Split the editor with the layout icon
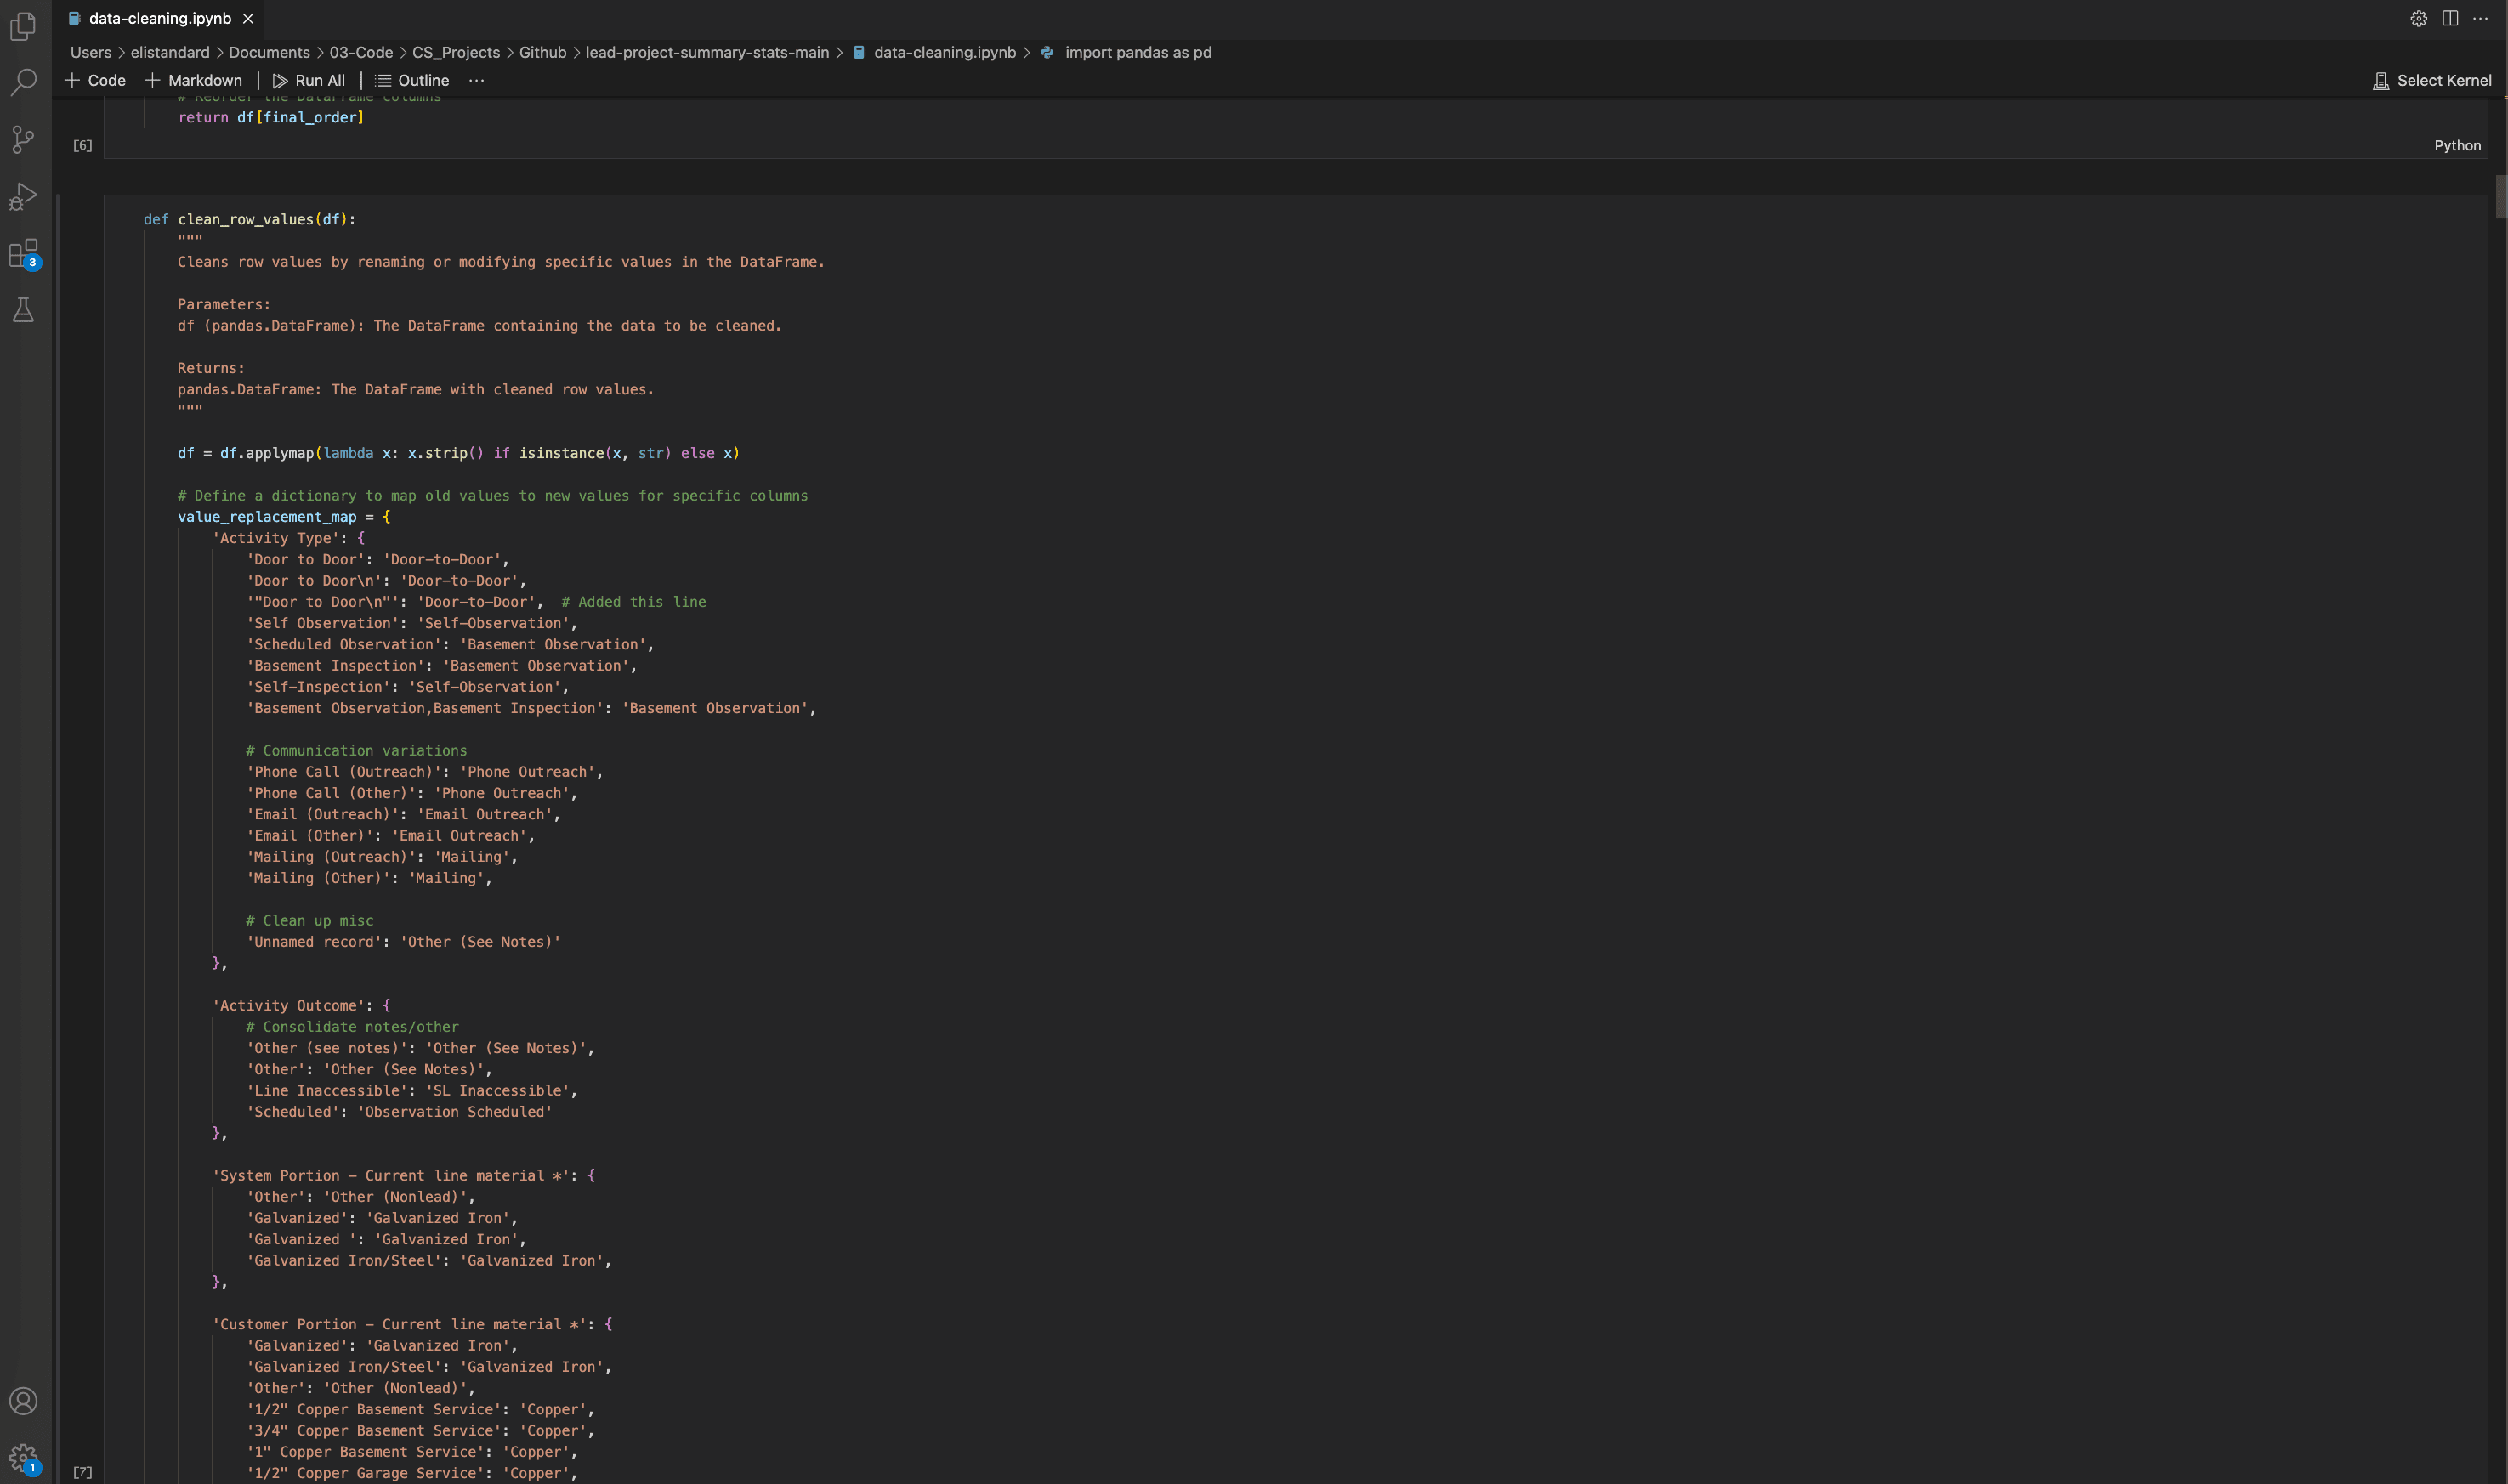The width and height of the screenshot is (2508, 1484). coord(2450,18)
